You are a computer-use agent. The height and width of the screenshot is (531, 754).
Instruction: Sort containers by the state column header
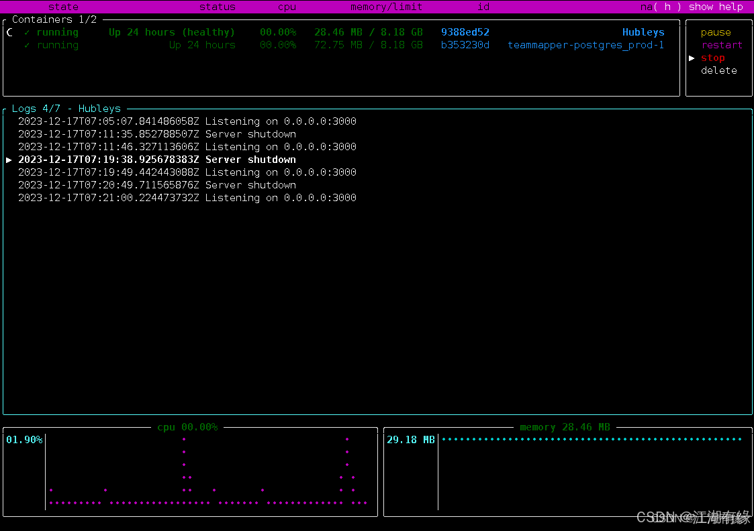click(63, 7)
